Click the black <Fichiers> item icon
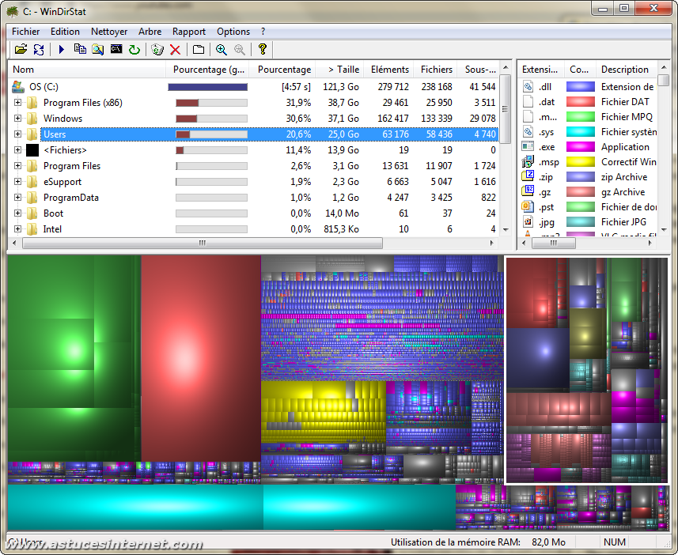Screen dimensions: 678x555 click(x=32, y=150)
